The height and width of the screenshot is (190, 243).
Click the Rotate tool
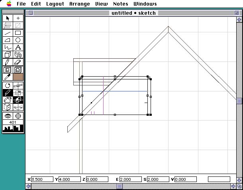pyautogui.click(x=8, y=85)
